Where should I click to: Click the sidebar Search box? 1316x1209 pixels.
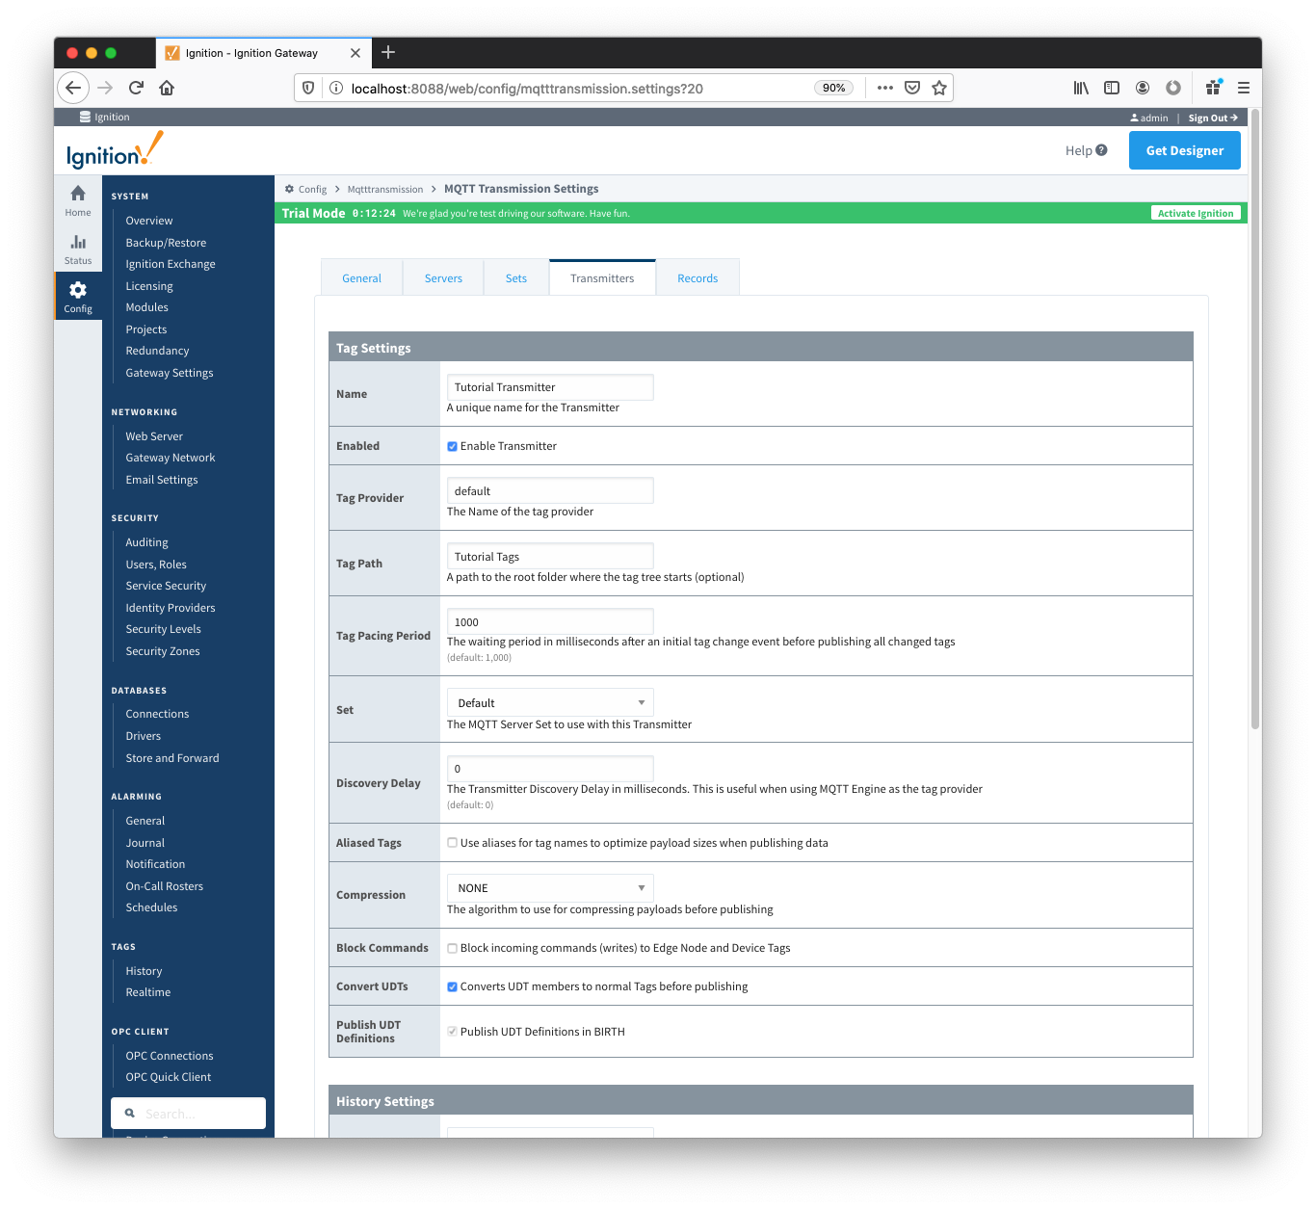coord(188,1113)
